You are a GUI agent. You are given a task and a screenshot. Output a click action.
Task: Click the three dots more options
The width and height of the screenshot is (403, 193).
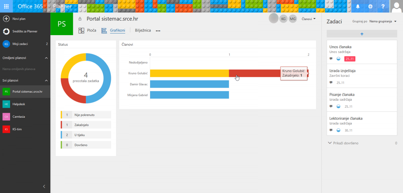tap(158, 31)
